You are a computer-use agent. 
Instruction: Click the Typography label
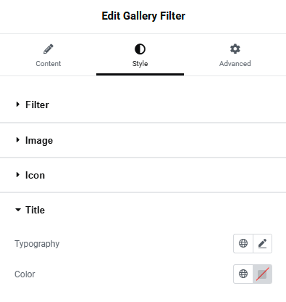[x=37, y=244]
